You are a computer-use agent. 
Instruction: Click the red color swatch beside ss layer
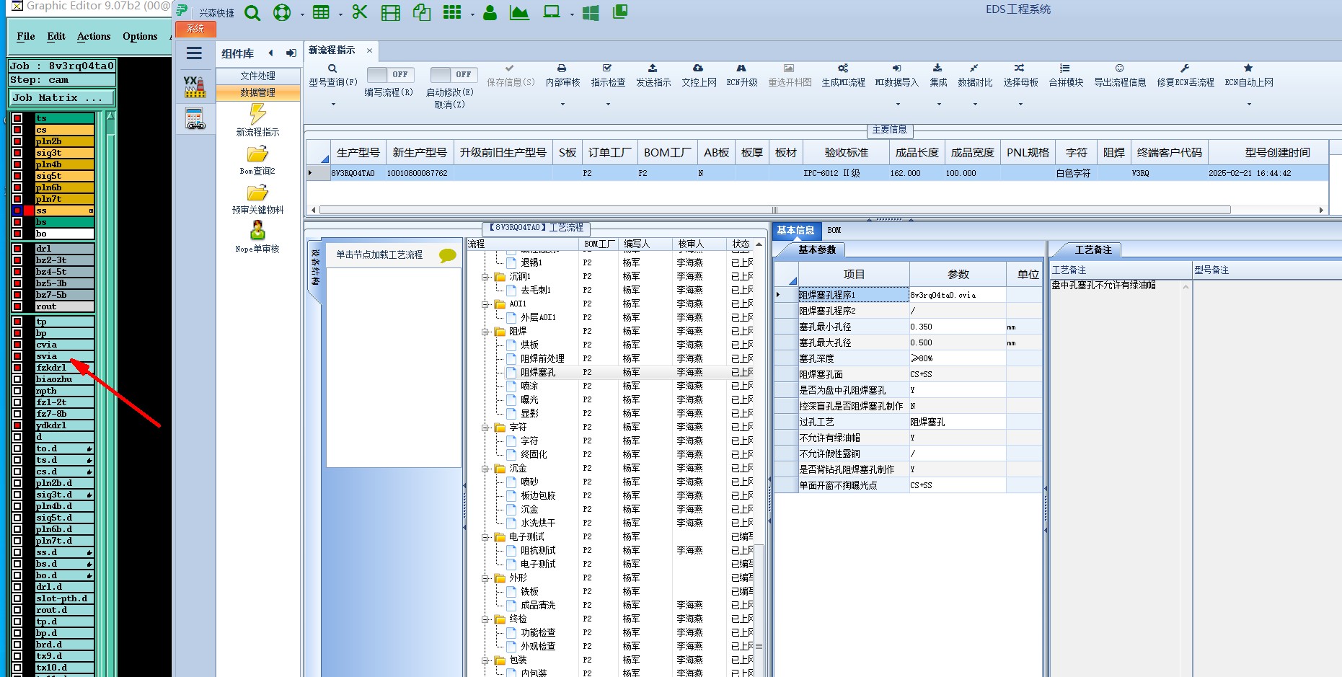tap(29, 211)
